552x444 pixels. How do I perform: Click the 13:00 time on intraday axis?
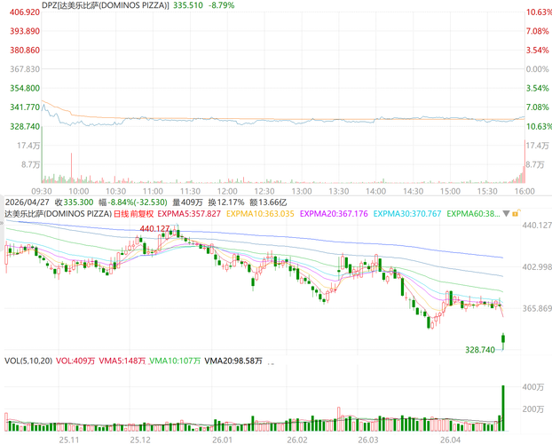point(302,191)
